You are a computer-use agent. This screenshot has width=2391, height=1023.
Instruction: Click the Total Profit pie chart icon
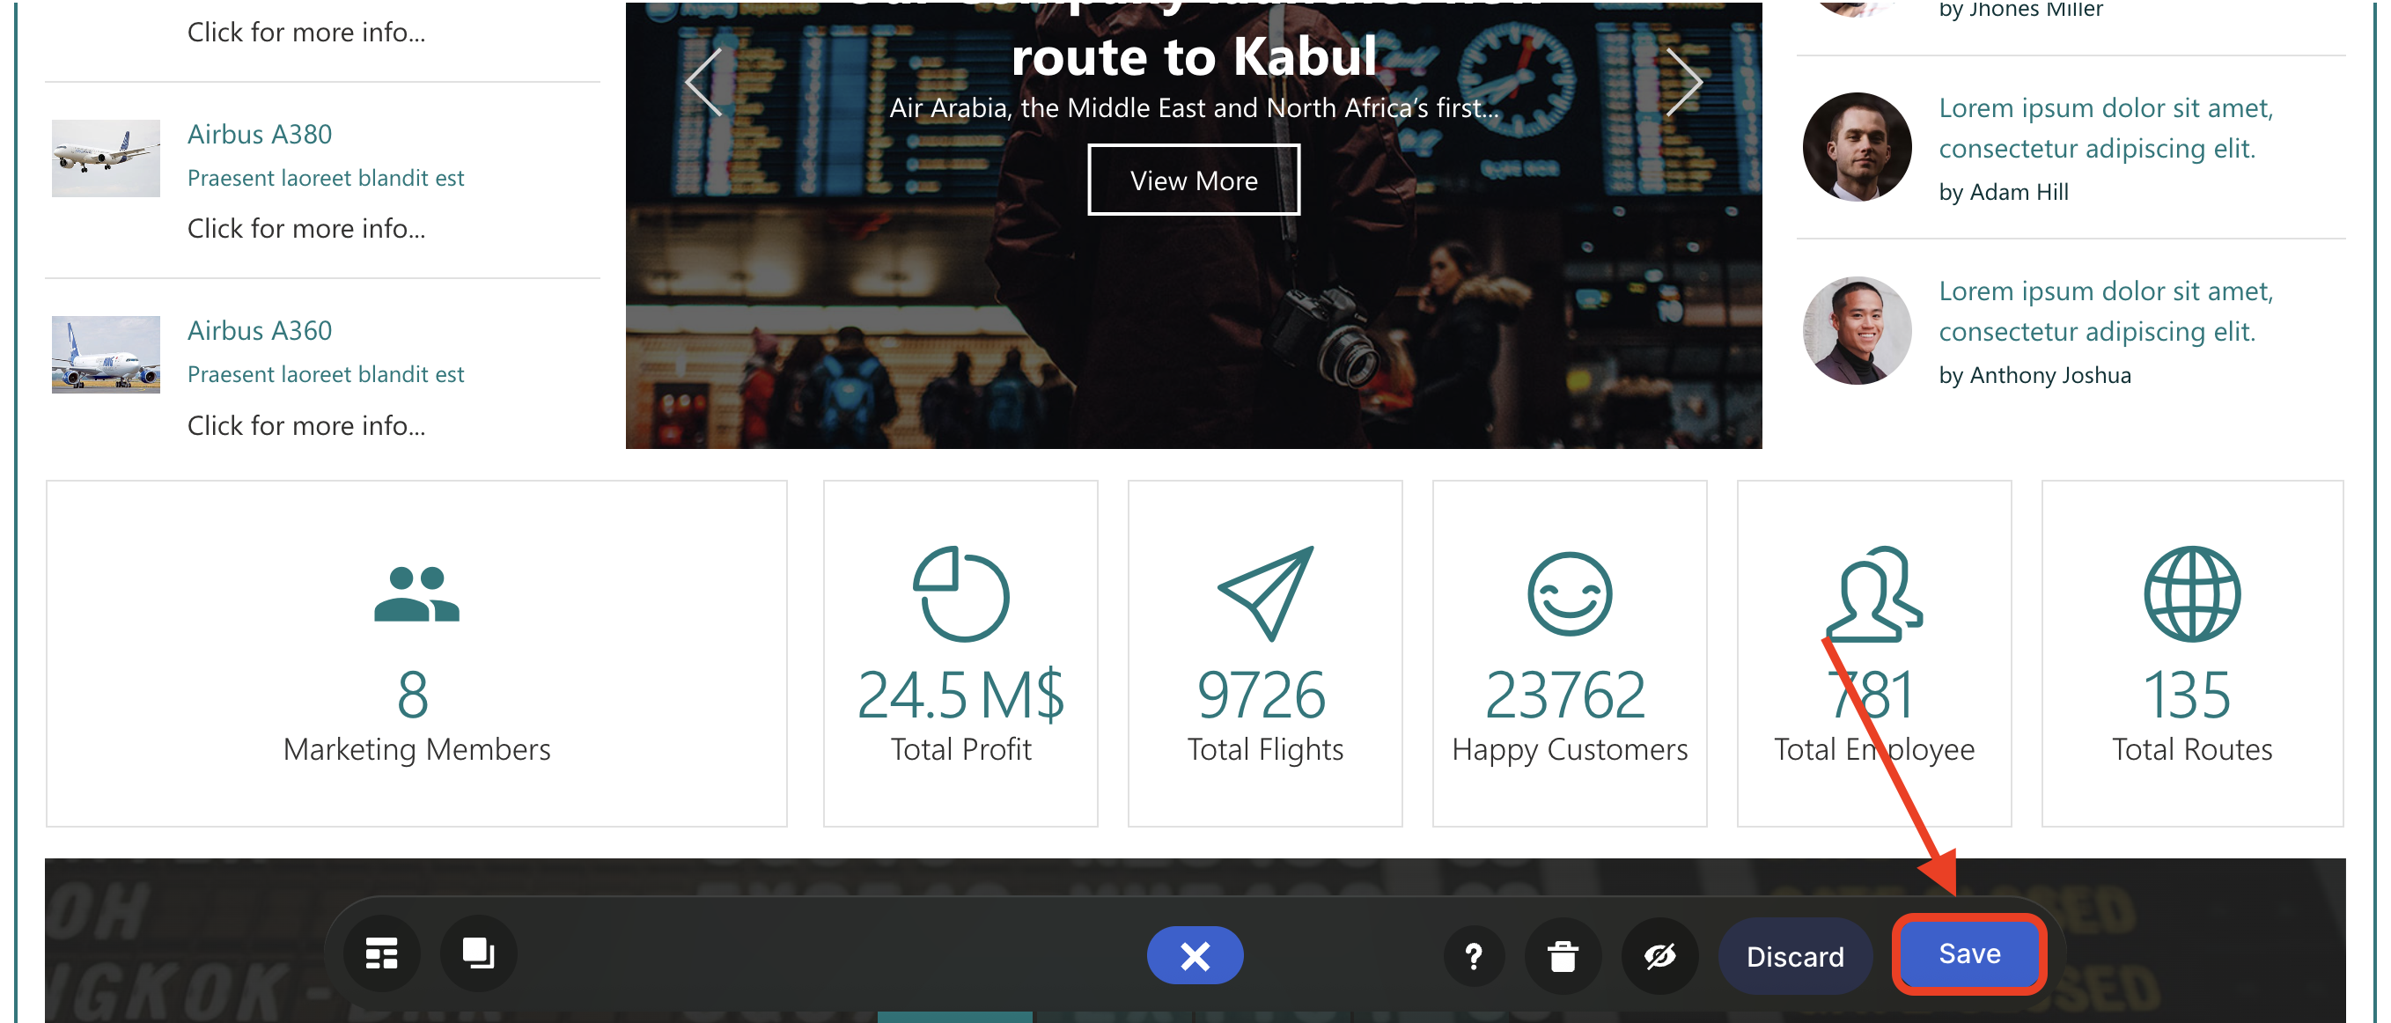(960, 594)
